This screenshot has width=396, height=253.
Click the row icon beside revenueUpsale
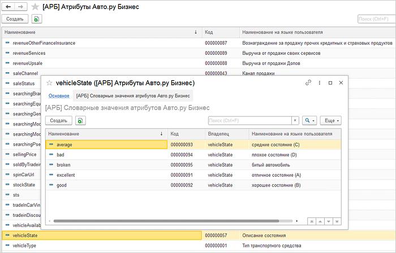(x=7, y=63)
